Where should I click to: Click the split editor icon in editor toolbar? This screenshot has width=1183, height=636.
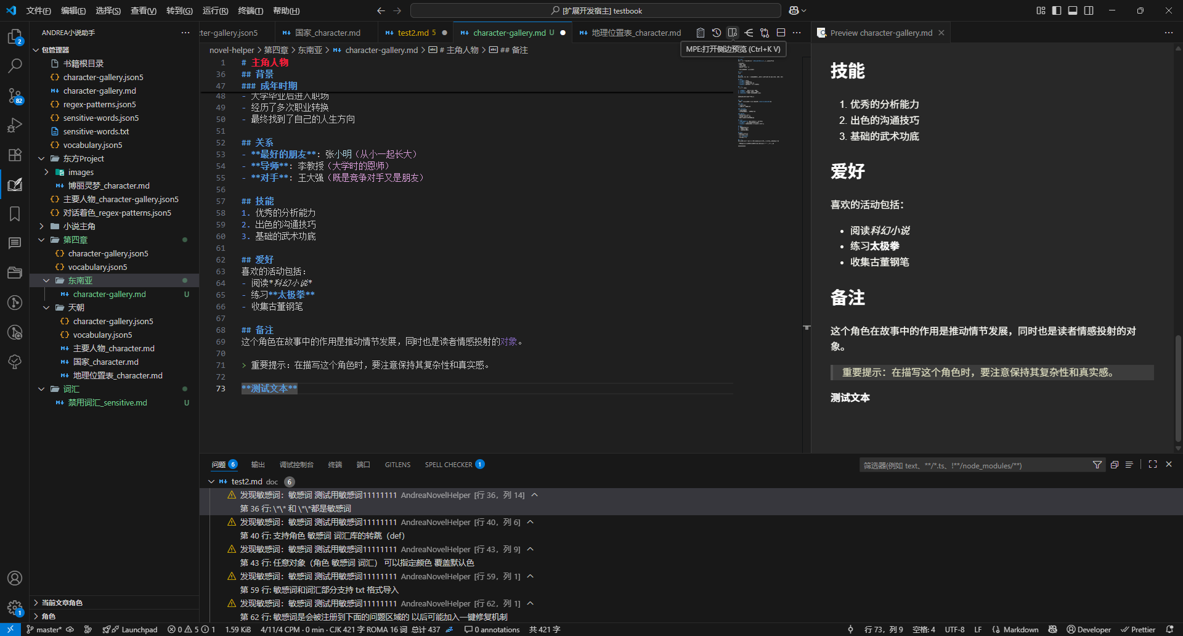coord(781,33)
